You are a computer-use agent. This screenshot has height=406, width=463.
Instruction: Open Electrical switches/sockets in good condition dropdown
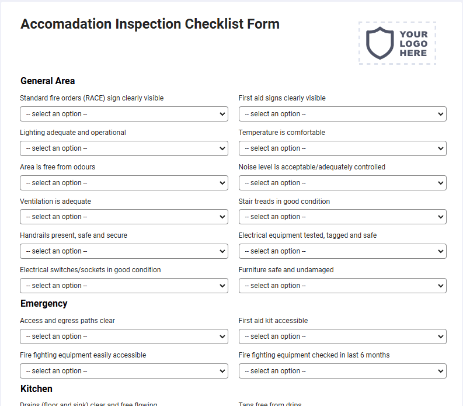pos(124,286)
